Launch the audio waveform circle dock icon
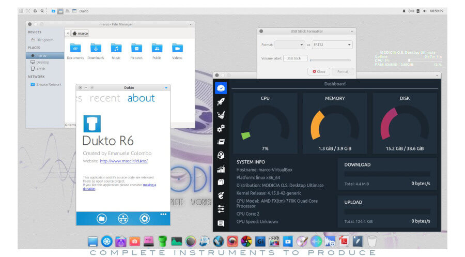Screen dimensions: 465x257 (x=316, y=241)
